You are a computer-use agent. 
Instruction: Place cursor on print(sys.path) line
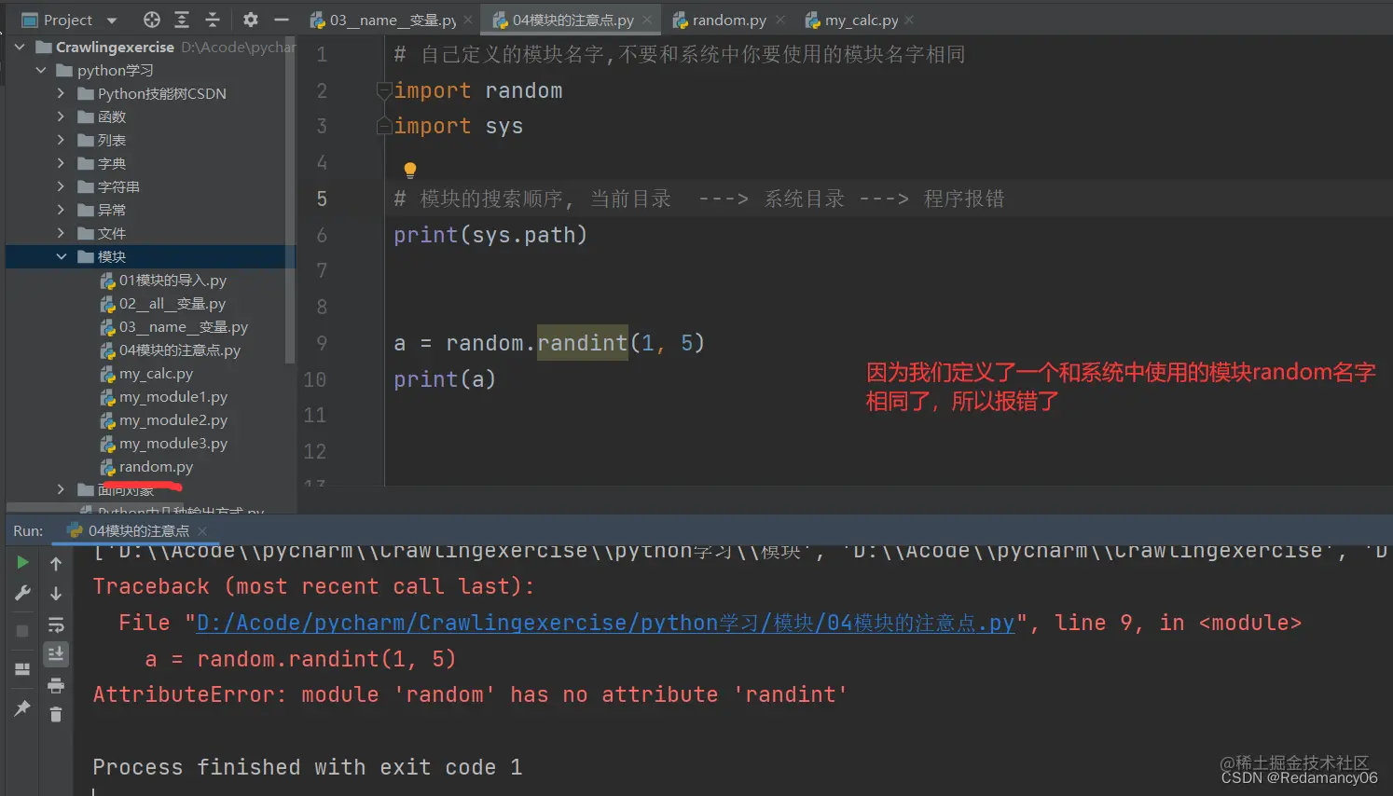(490, 235)
